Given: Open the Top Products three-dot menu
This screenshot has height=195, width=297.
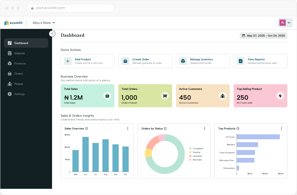Looking at the screenshot, I should tap(281, 128).
